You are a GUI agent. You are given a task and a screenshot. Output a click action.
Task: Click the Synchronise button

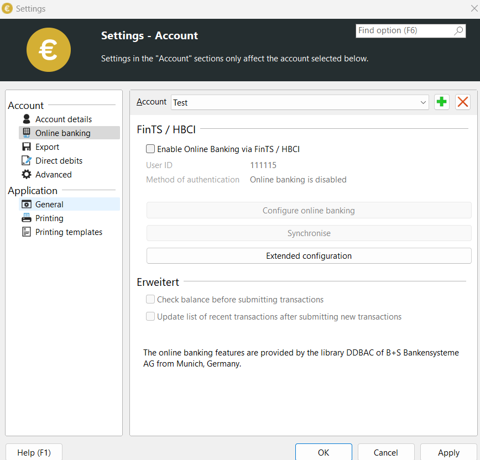(x=309, y=233)
